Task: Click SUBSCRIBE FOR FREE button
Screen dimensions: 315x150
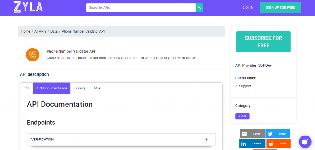Action: click(x=263, y=42)
